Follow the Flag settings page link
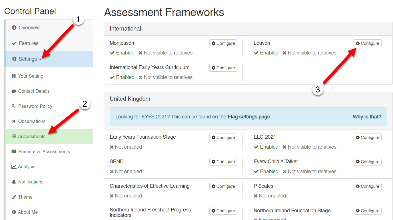The width and height of the screenshot is (393, 220). (249, 117)
